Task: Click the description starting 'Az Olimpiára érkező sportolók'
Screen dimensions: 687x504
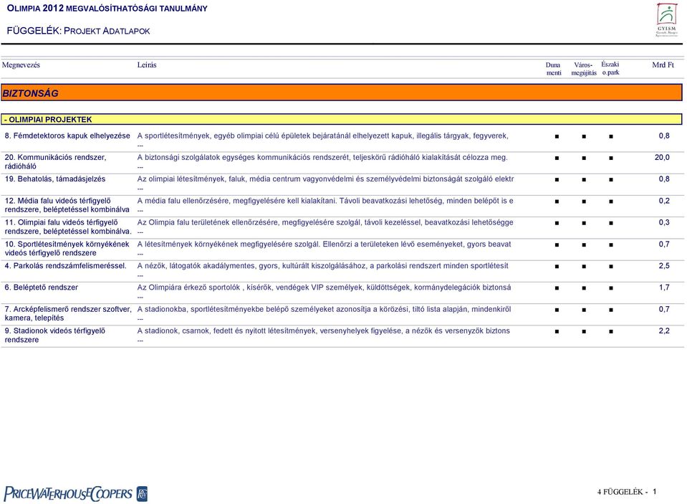Action: [325, 287]
